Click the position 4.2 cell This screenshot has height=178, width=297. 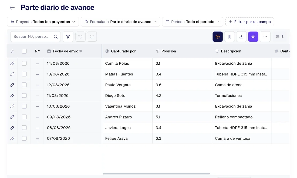coord(182,96)
